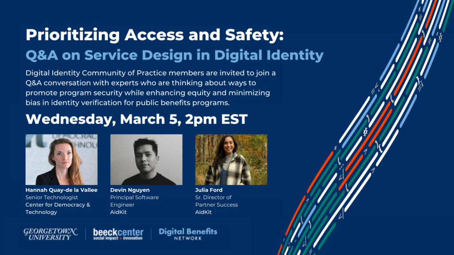
Task: Click AidKit under Devin Nguyen's title
Action: coord(118,212)
